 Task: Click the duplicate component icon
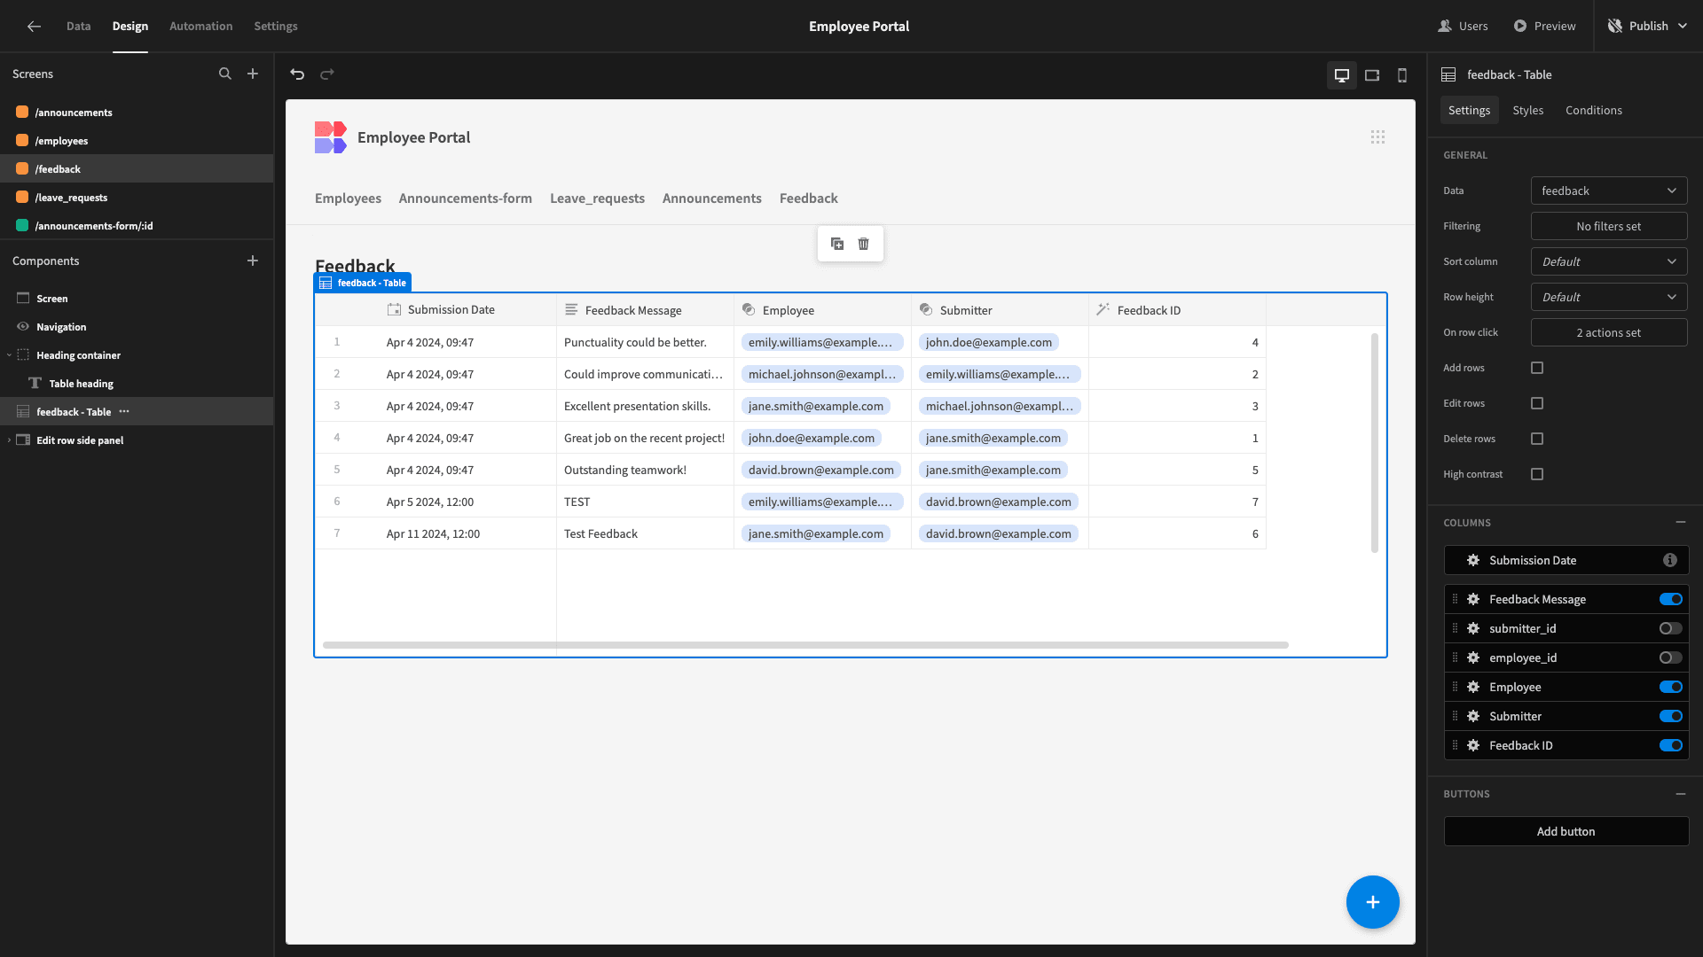[837, 244]
